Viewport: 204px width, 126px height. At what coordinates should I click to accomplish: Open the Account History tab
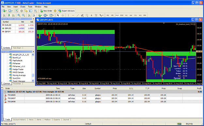click(20, 119)
